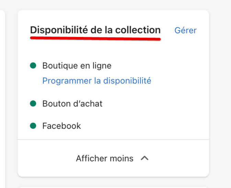Image resolution: width=231 pixels, height=188 pixels.
Task: Select the Facebook channel label
Action: [61, 126]
